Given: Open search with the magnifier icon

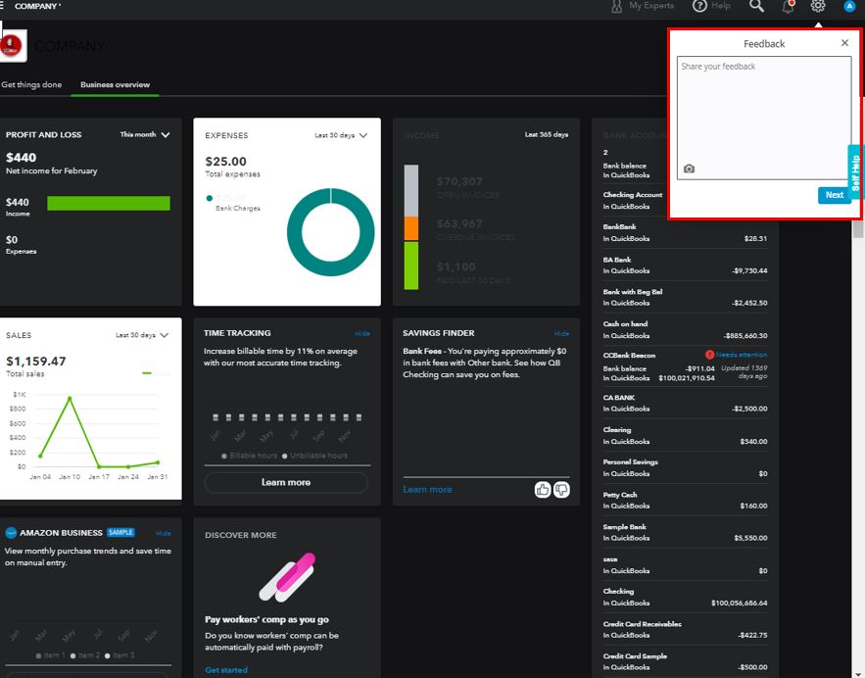Looking at the screenshot, I should [756, 6].
